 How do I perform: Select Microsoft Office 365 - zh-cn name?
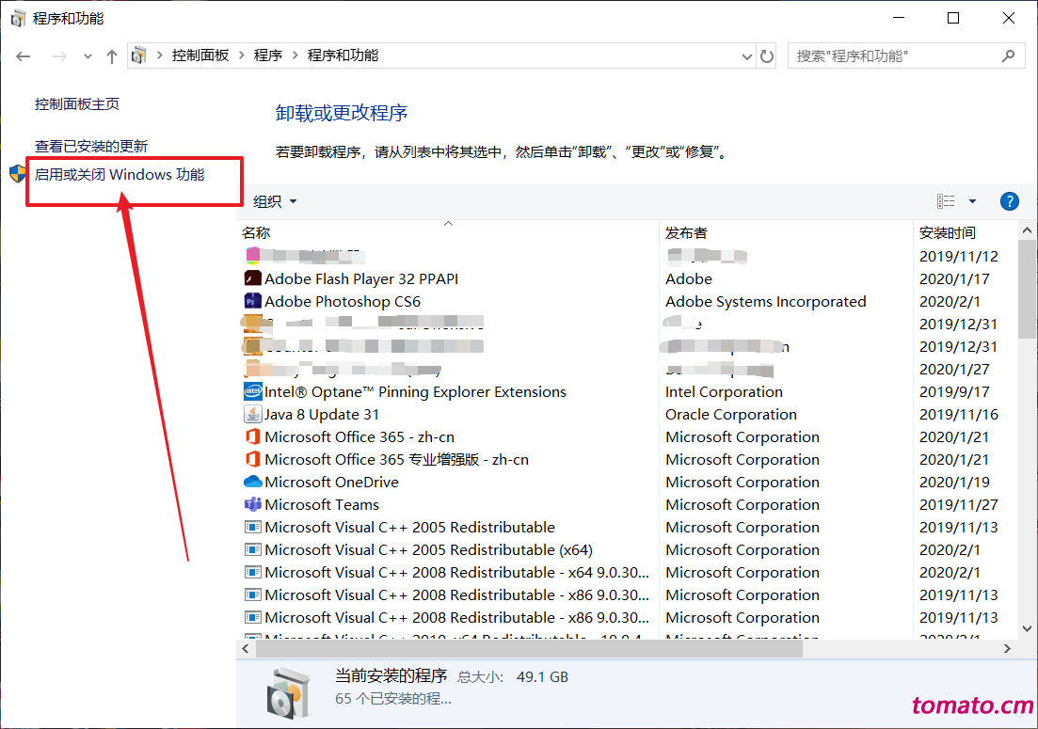coord(359,437)
